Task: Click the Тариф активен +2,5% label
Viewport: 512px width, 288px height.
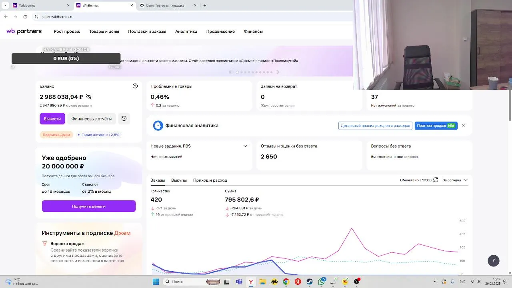Action: pos(99,135)
